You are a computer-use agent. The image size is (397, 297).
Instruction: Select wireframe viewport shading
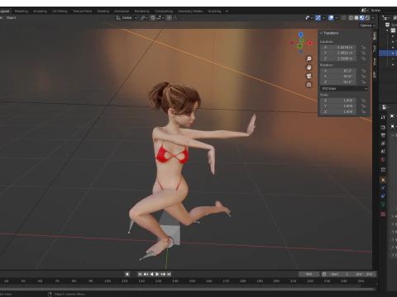tap(351, 17)
